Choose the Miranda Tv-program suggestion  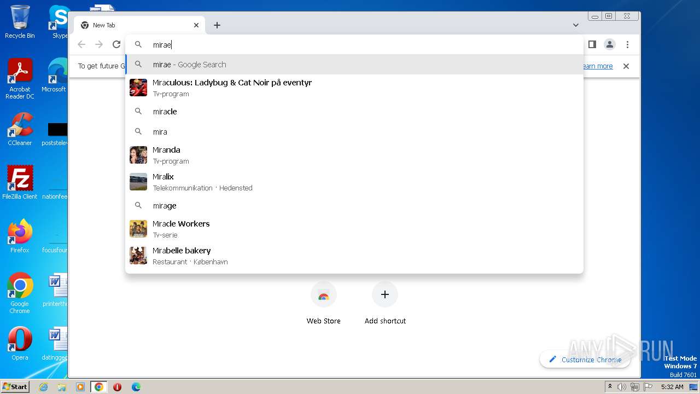pos(354,155)
